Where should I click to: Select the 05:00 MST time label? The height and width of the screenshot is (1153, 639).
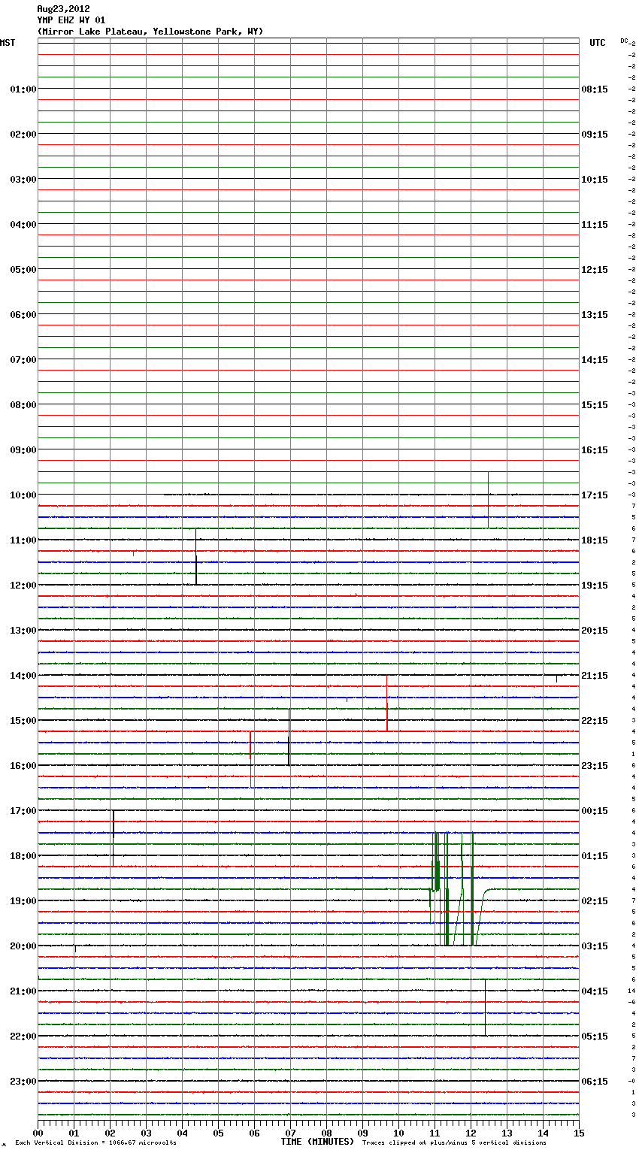(x=23, y=270)
